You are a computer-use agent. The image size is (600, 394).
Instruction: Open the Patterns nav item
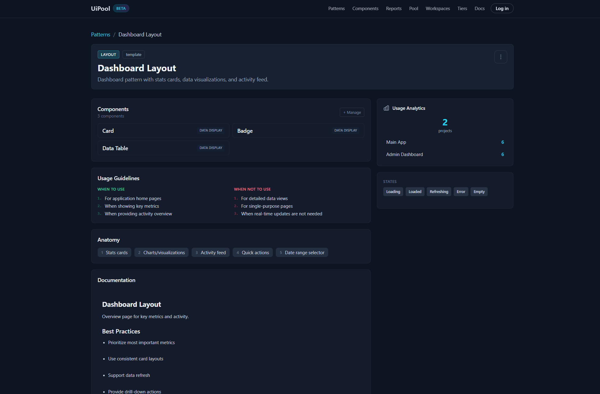[x=336, y=9]
